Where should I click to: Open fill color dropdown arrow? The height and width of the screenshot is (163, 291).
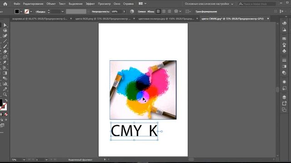[x=21, y=11]
